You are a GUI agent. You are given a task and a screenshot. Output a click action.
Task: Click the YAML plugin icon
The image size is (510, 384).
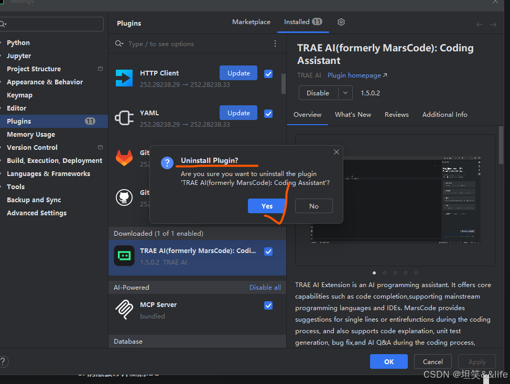point(124,118)
